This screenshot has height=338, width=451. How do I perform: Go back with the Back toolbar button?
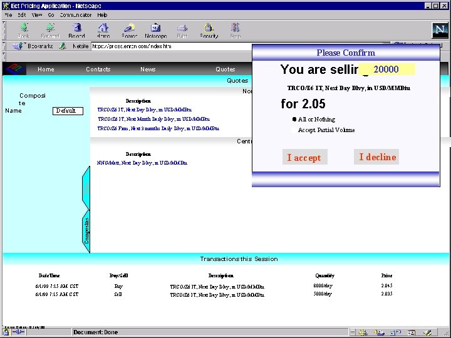[24, 31]
